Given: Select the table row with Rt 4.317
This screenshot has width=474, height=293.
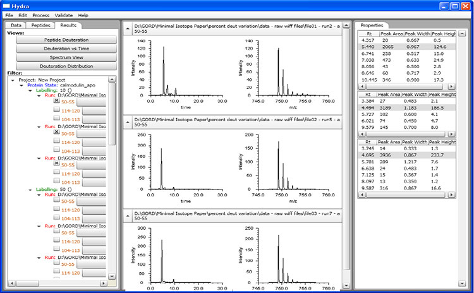Looking at the screenshot, I should pos(407,40).
